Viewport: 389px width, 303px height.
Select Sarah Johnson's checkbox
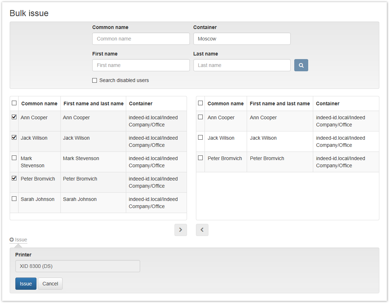click(x=14, y=199)
